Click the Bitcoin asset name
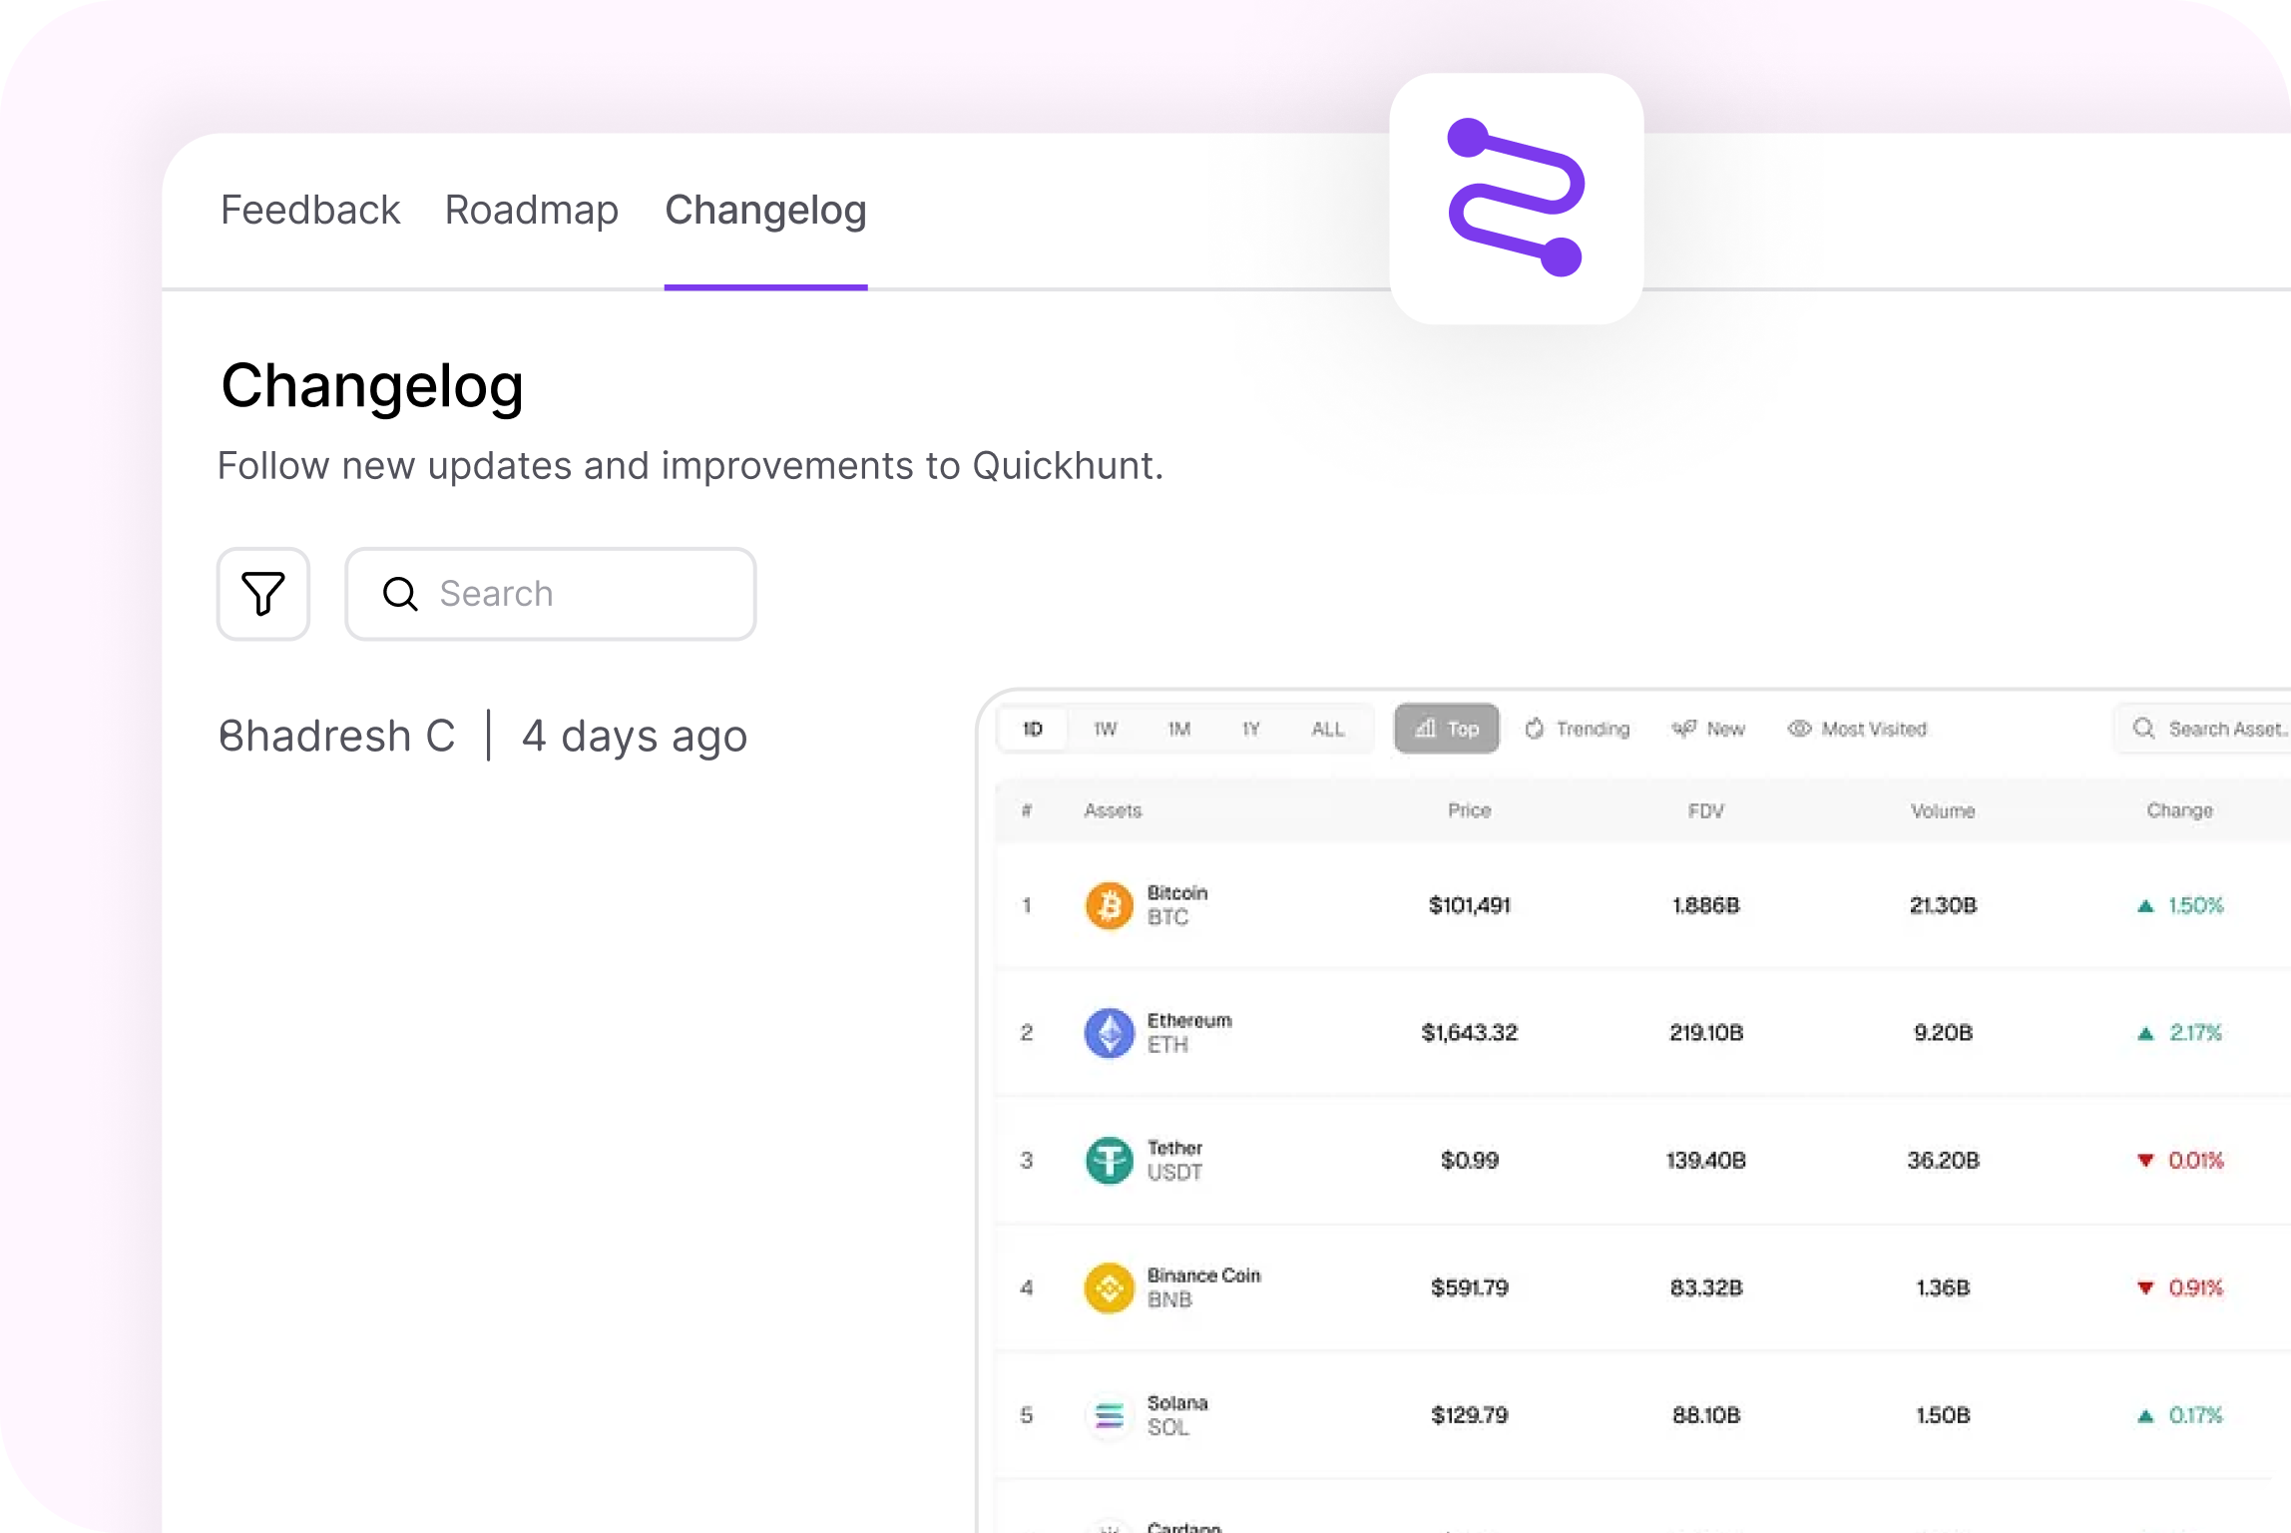The height and width of the screenshot is (1533, 2291). [x=1177, y=893]
